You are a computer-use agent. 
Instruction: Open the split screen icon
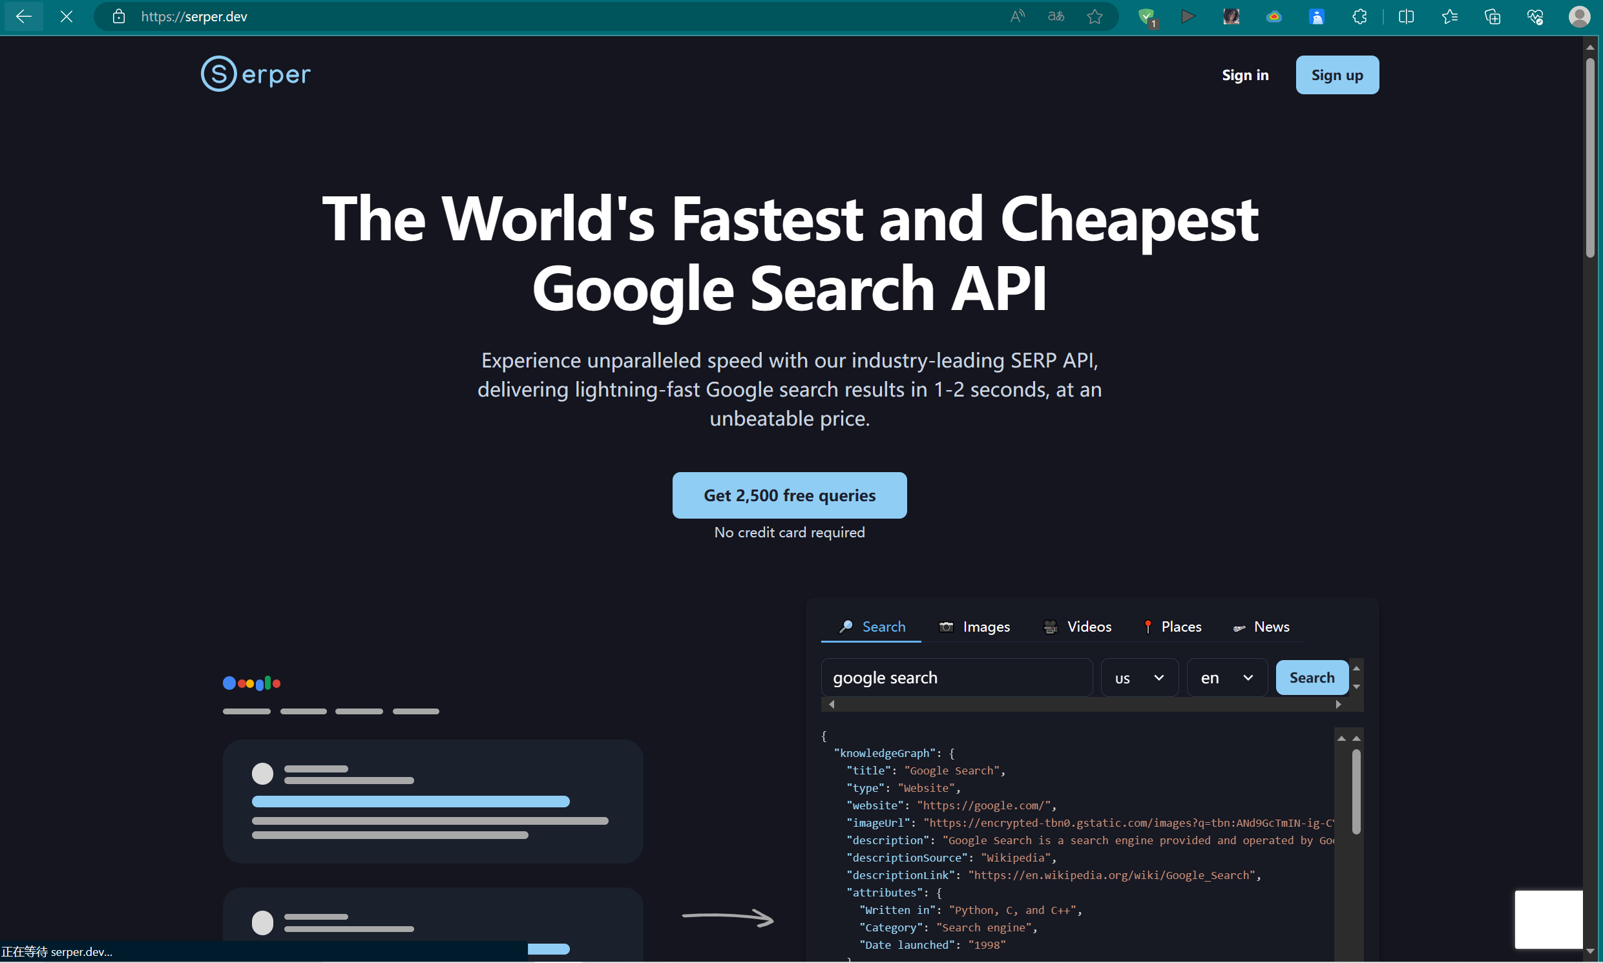click(1407, 16)
